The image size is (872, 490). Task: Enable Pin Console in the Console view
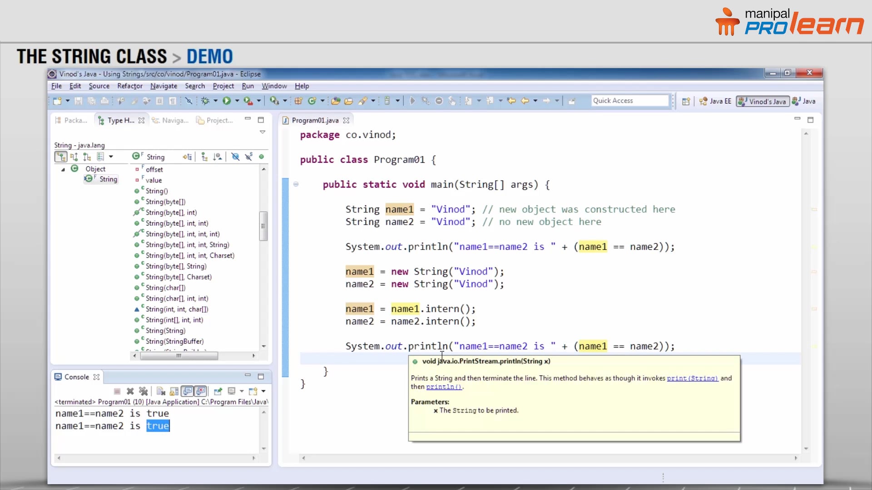point(218,391)
